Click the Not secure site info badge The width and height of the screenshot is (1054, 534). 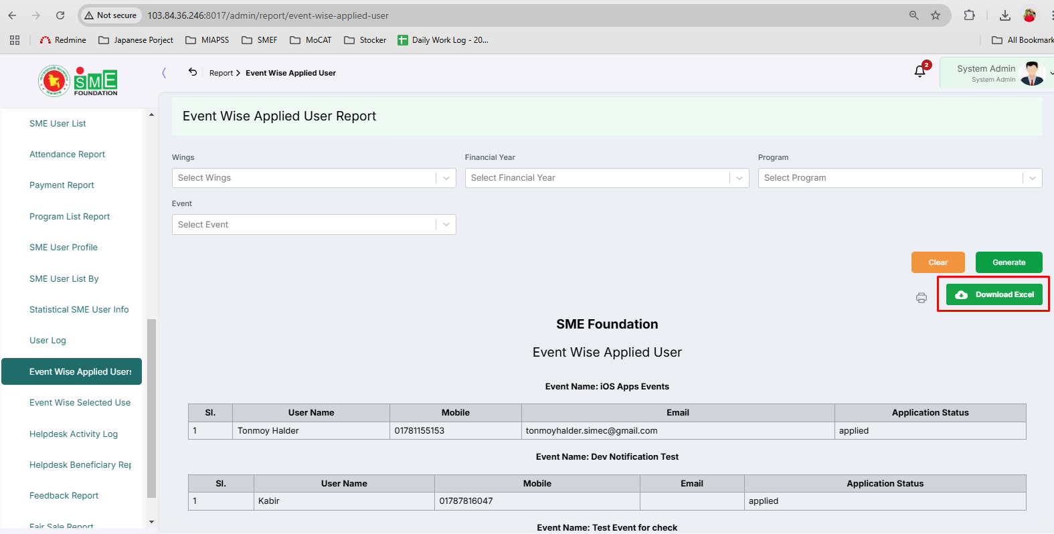[x=110, y=15]
